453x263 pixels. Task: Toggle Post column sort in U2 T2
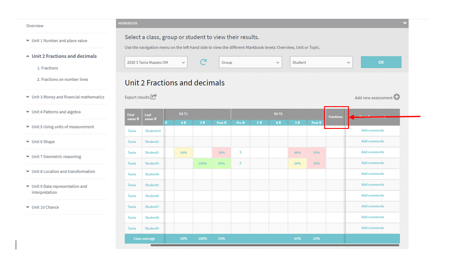316,123
